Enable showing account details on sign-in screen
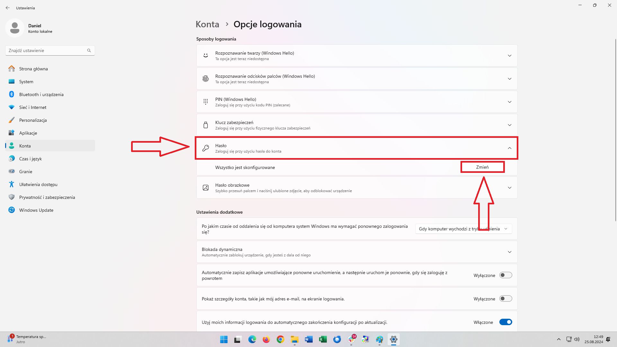This screenshot has height=347, width=617. click(505, 298)
